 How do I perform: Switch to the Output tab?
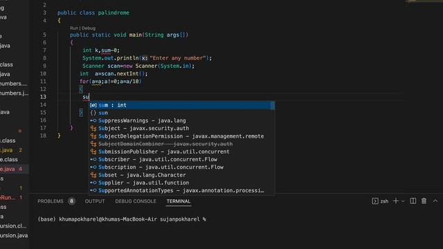(95, 201)
